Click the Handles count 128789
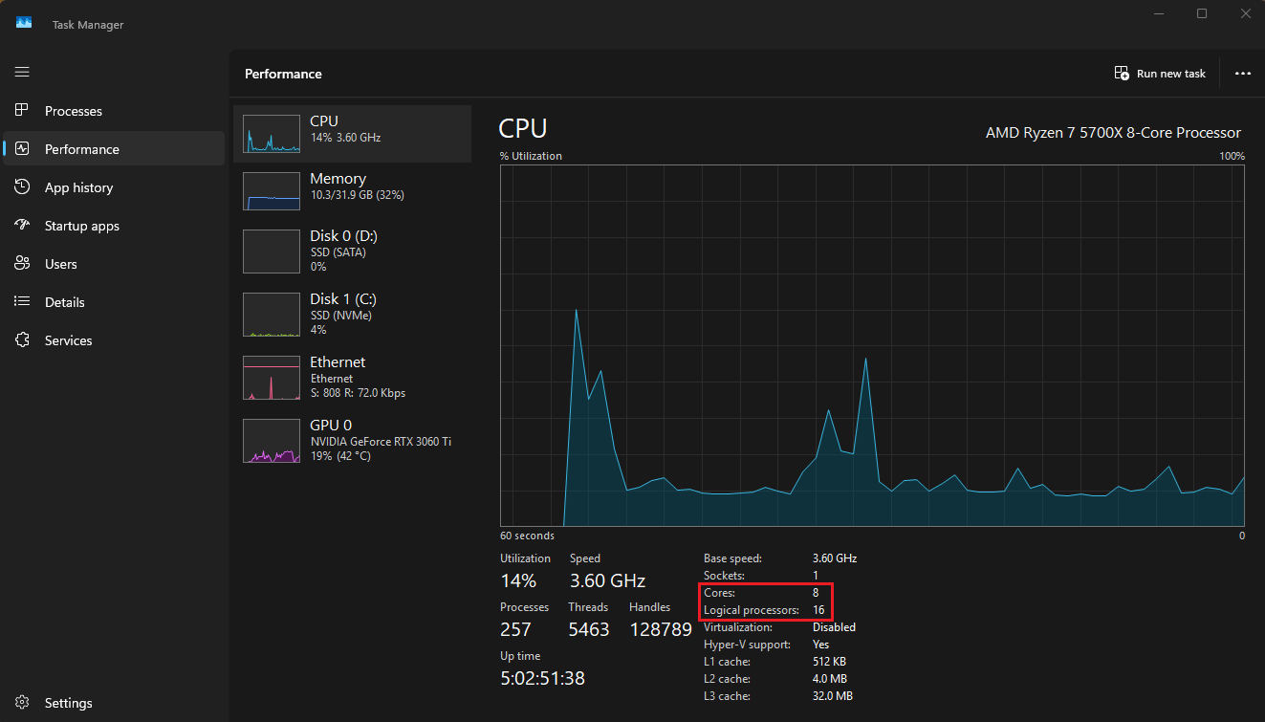Screen dimensions: 1265x722 click(x=661, y=629)
